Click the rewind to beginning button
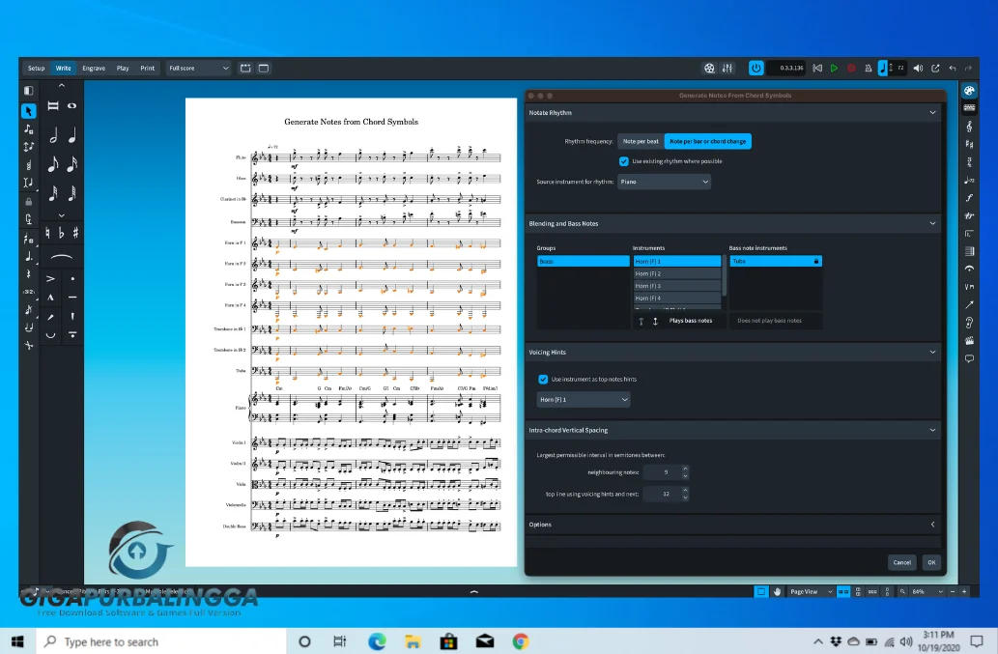 click(817, 69)
